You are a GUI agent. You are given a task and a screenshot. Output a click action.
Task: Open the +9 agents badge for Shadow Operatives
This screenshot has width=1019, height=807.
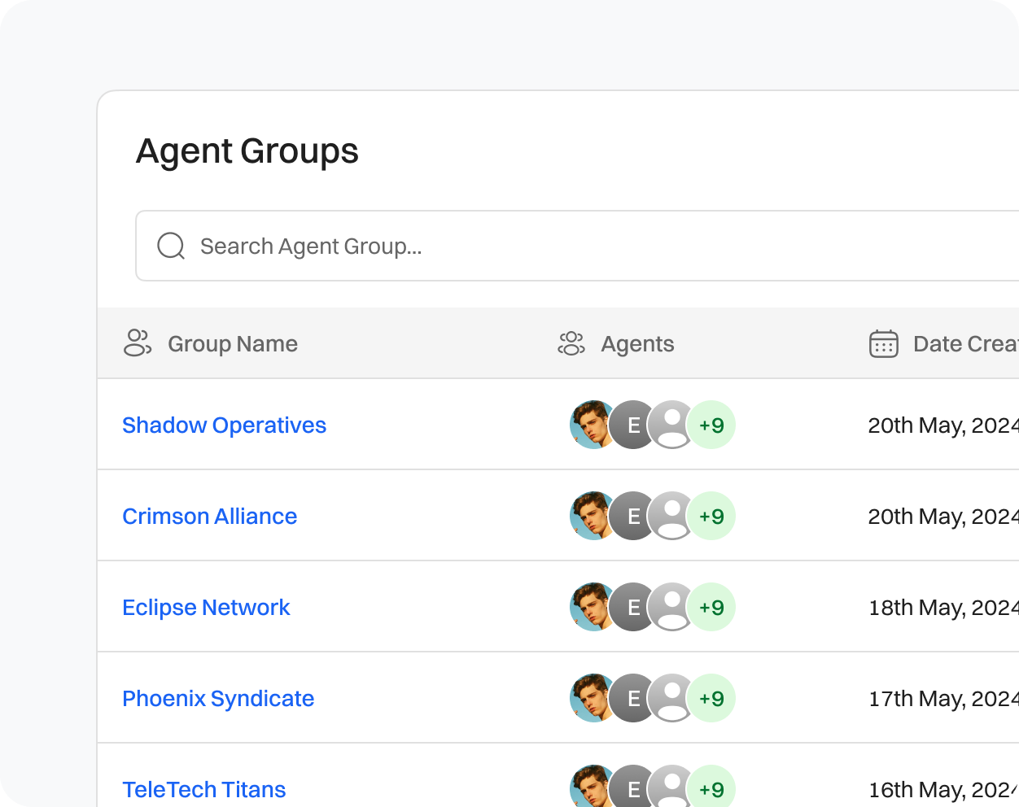pos(711,425)
